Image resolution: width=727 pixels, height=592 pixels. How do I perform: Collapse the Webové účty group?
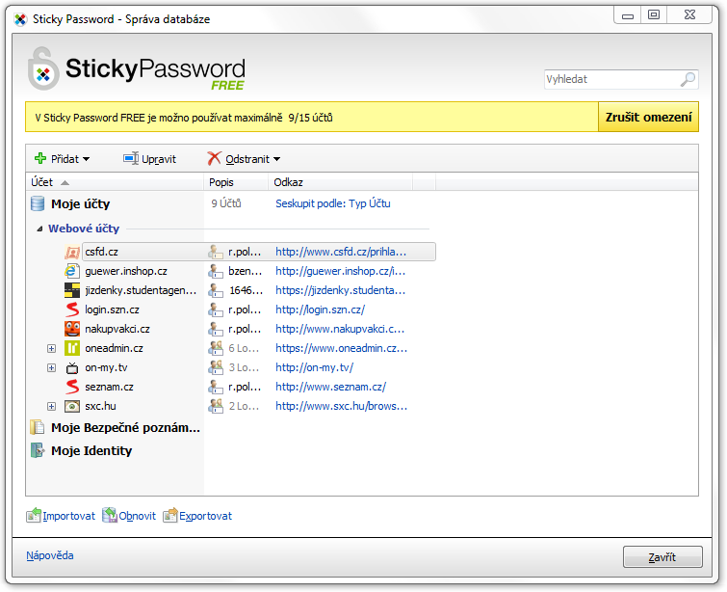(x=39, y=229)
